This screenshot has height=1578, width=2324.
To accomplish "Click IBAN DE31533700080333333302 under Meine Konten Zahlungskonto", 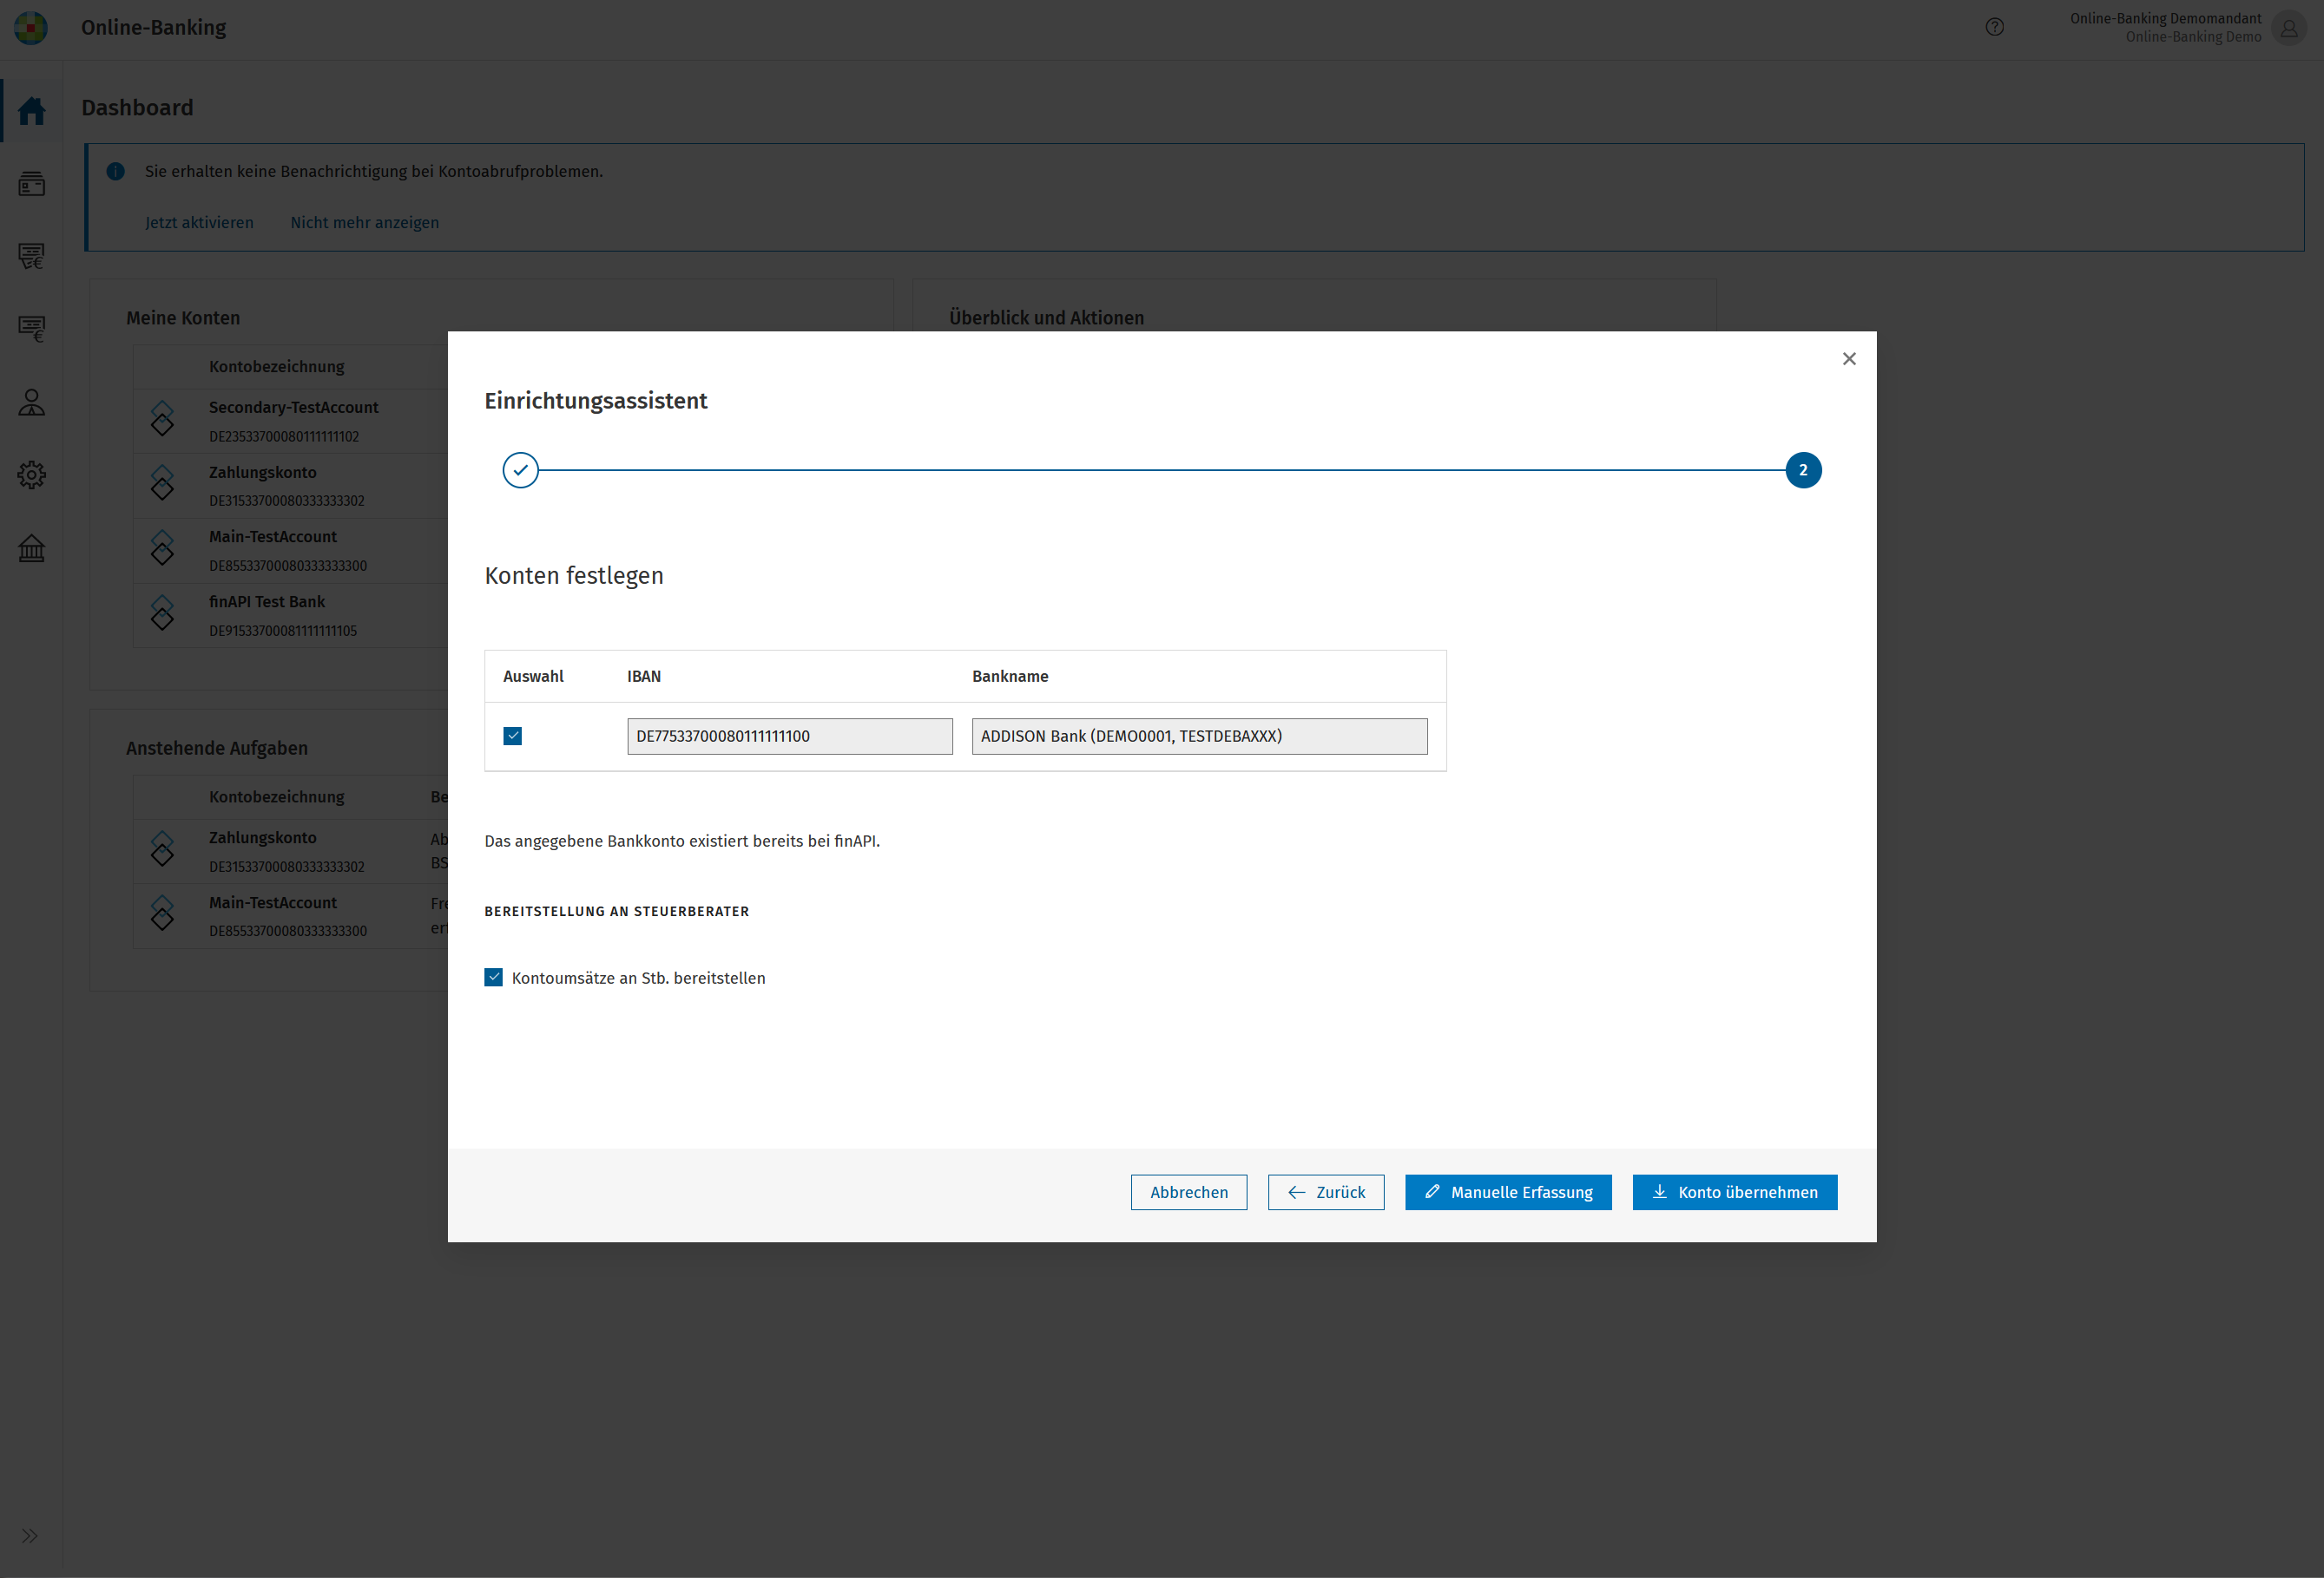I will [287, 501].
